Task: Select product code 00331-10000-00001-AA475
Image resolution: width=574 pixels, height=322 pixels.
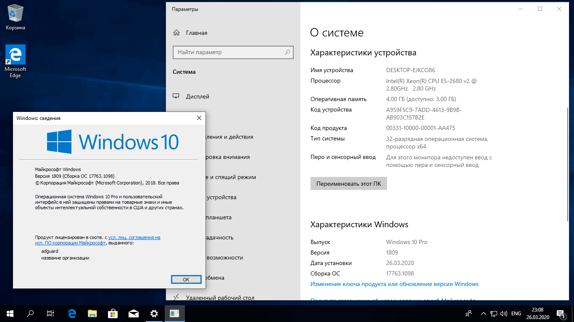Action: coord(421,128)
